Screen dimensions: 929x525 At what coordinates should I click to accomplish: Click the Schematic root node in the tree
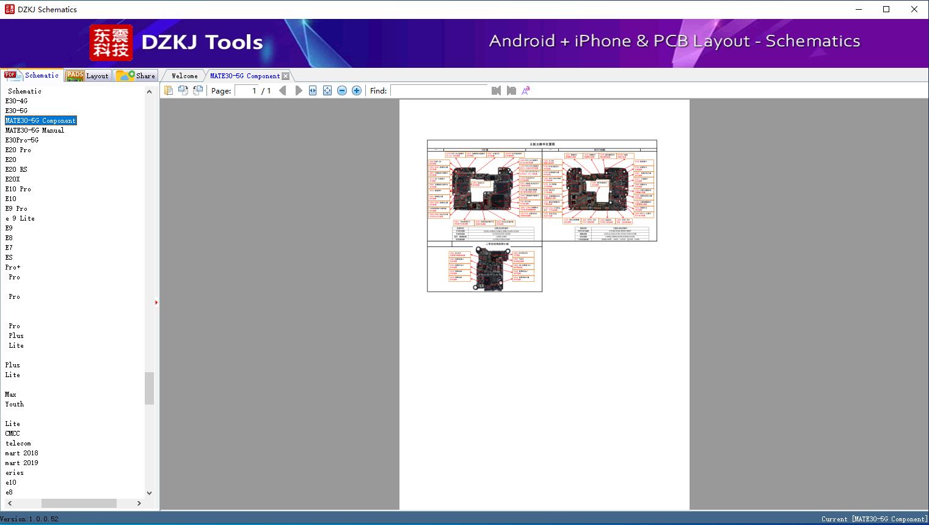coord(24,91)
